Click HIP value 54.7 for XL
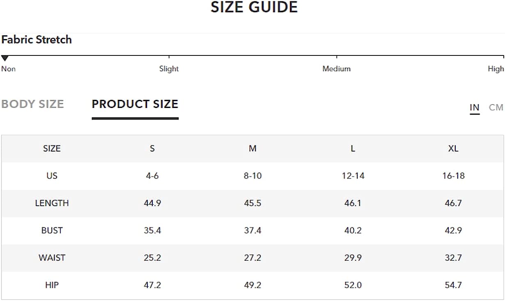This screenshot has height=301, width=505. pyautogui.click(x=453, y=285)
